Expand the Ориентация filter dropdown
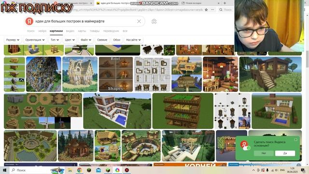 35,40
